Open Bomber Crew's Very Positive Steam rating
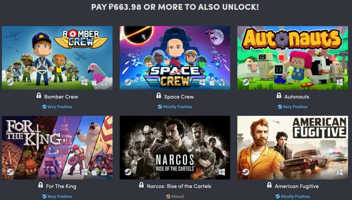The image size is (352, 200). pyautogui.click(x=57, y=107)
